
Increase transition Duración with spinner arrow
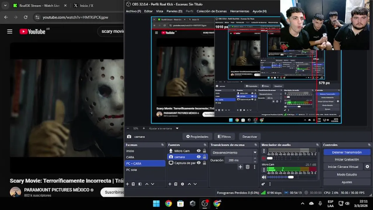click(255, 159)
